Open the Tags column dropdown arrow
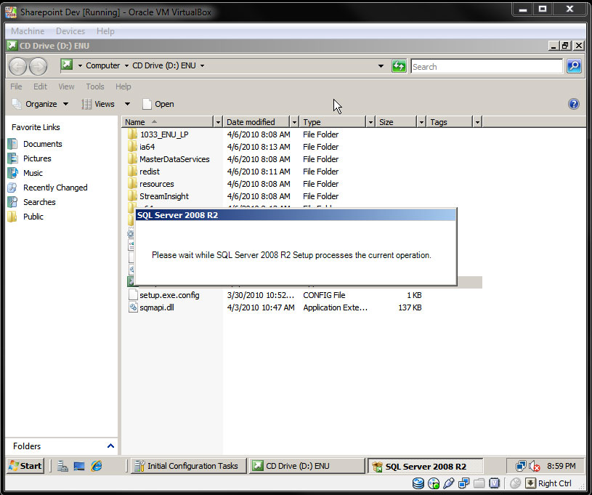 (x=478, y=122)
